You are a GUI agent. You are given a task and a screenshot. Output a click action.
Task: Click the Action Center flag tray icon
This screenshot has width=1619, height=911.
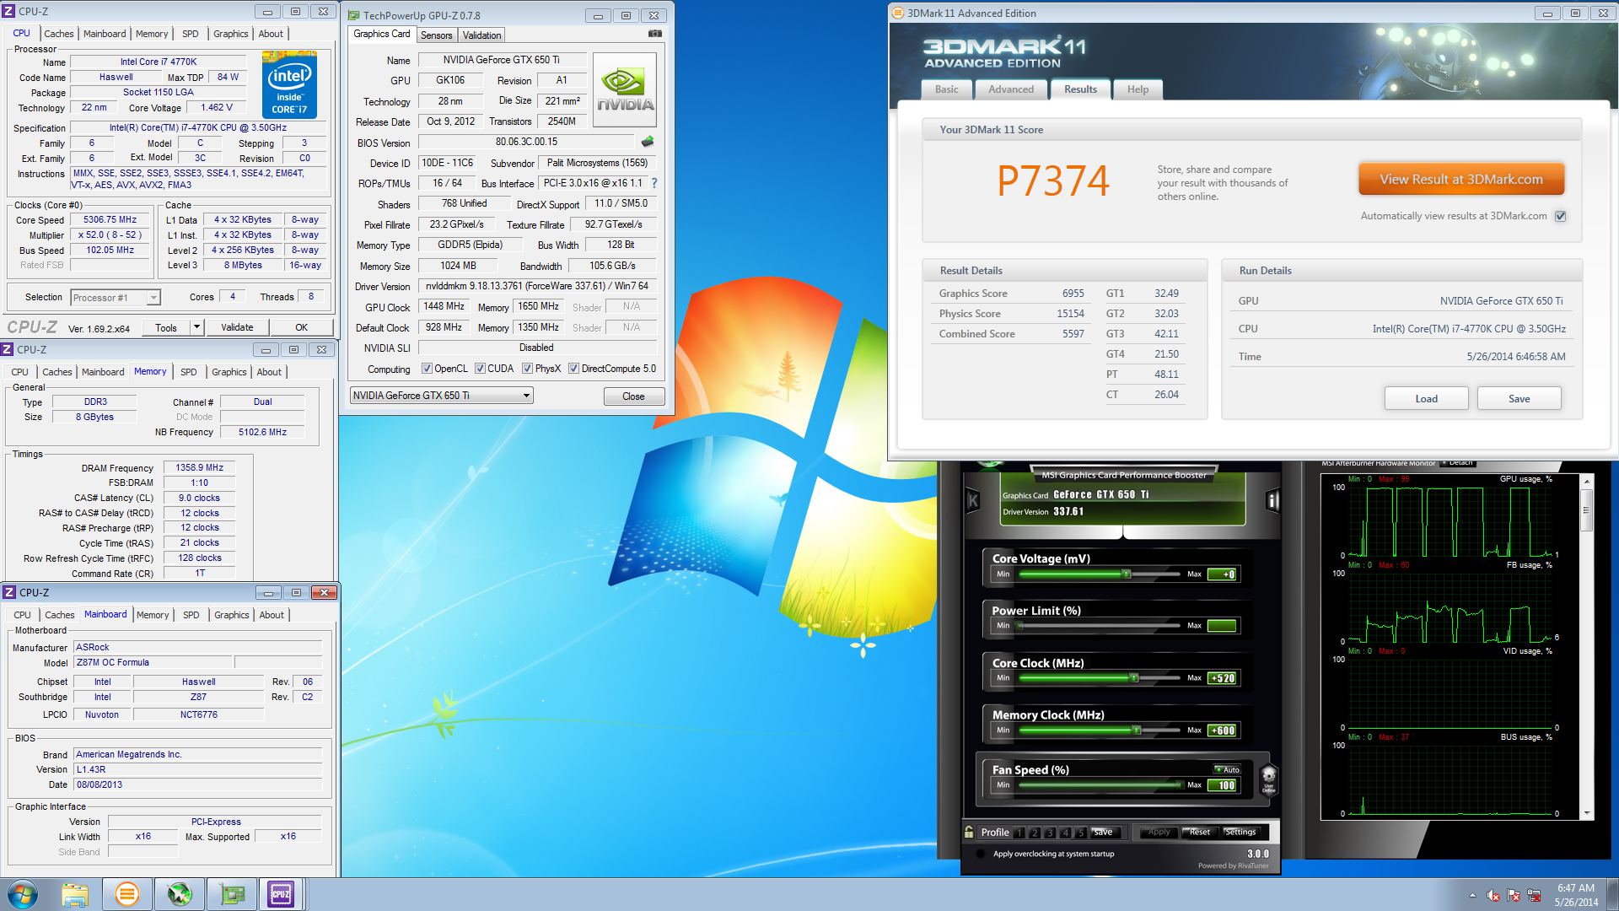coord(1514,895)
